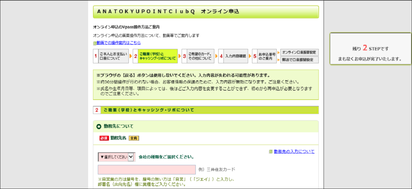Click the document icon next to 勤務先の入力について
This screenshot has width=412, height=189.
tap(271, 152)
